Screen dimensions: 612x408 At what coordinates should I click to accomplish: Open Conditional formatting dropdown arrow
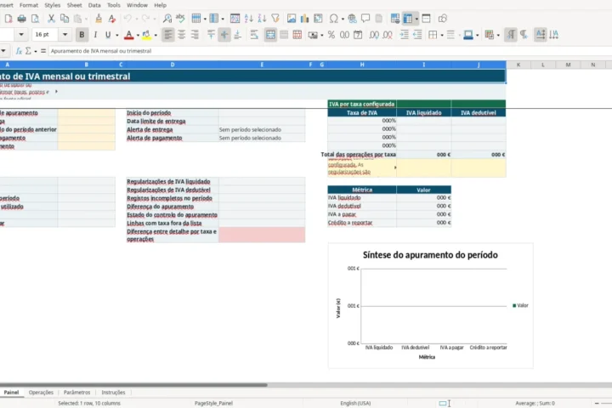(498, 35)
